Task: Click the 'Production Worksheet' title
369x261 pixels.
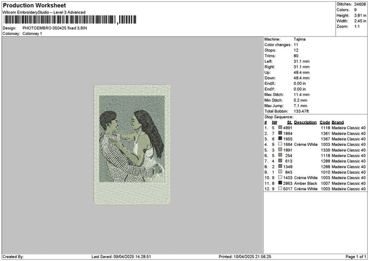Action: [x=34, y=6]
